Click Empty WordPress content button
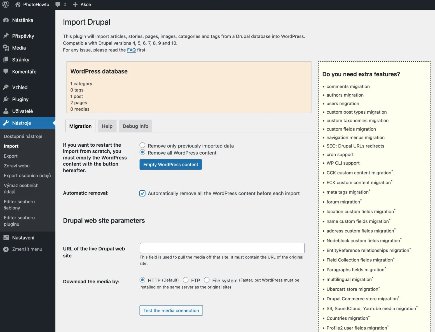The image size is (435, 332). pos(171,165)
